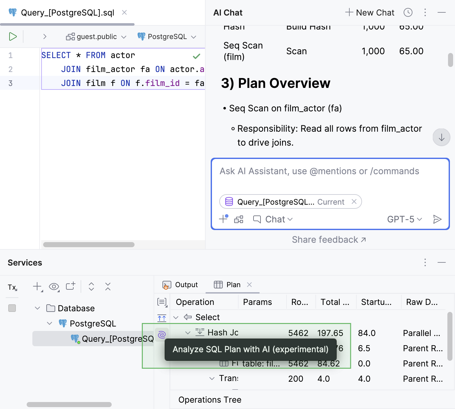Open the schema attachment icon in chat input

[239, 219]
